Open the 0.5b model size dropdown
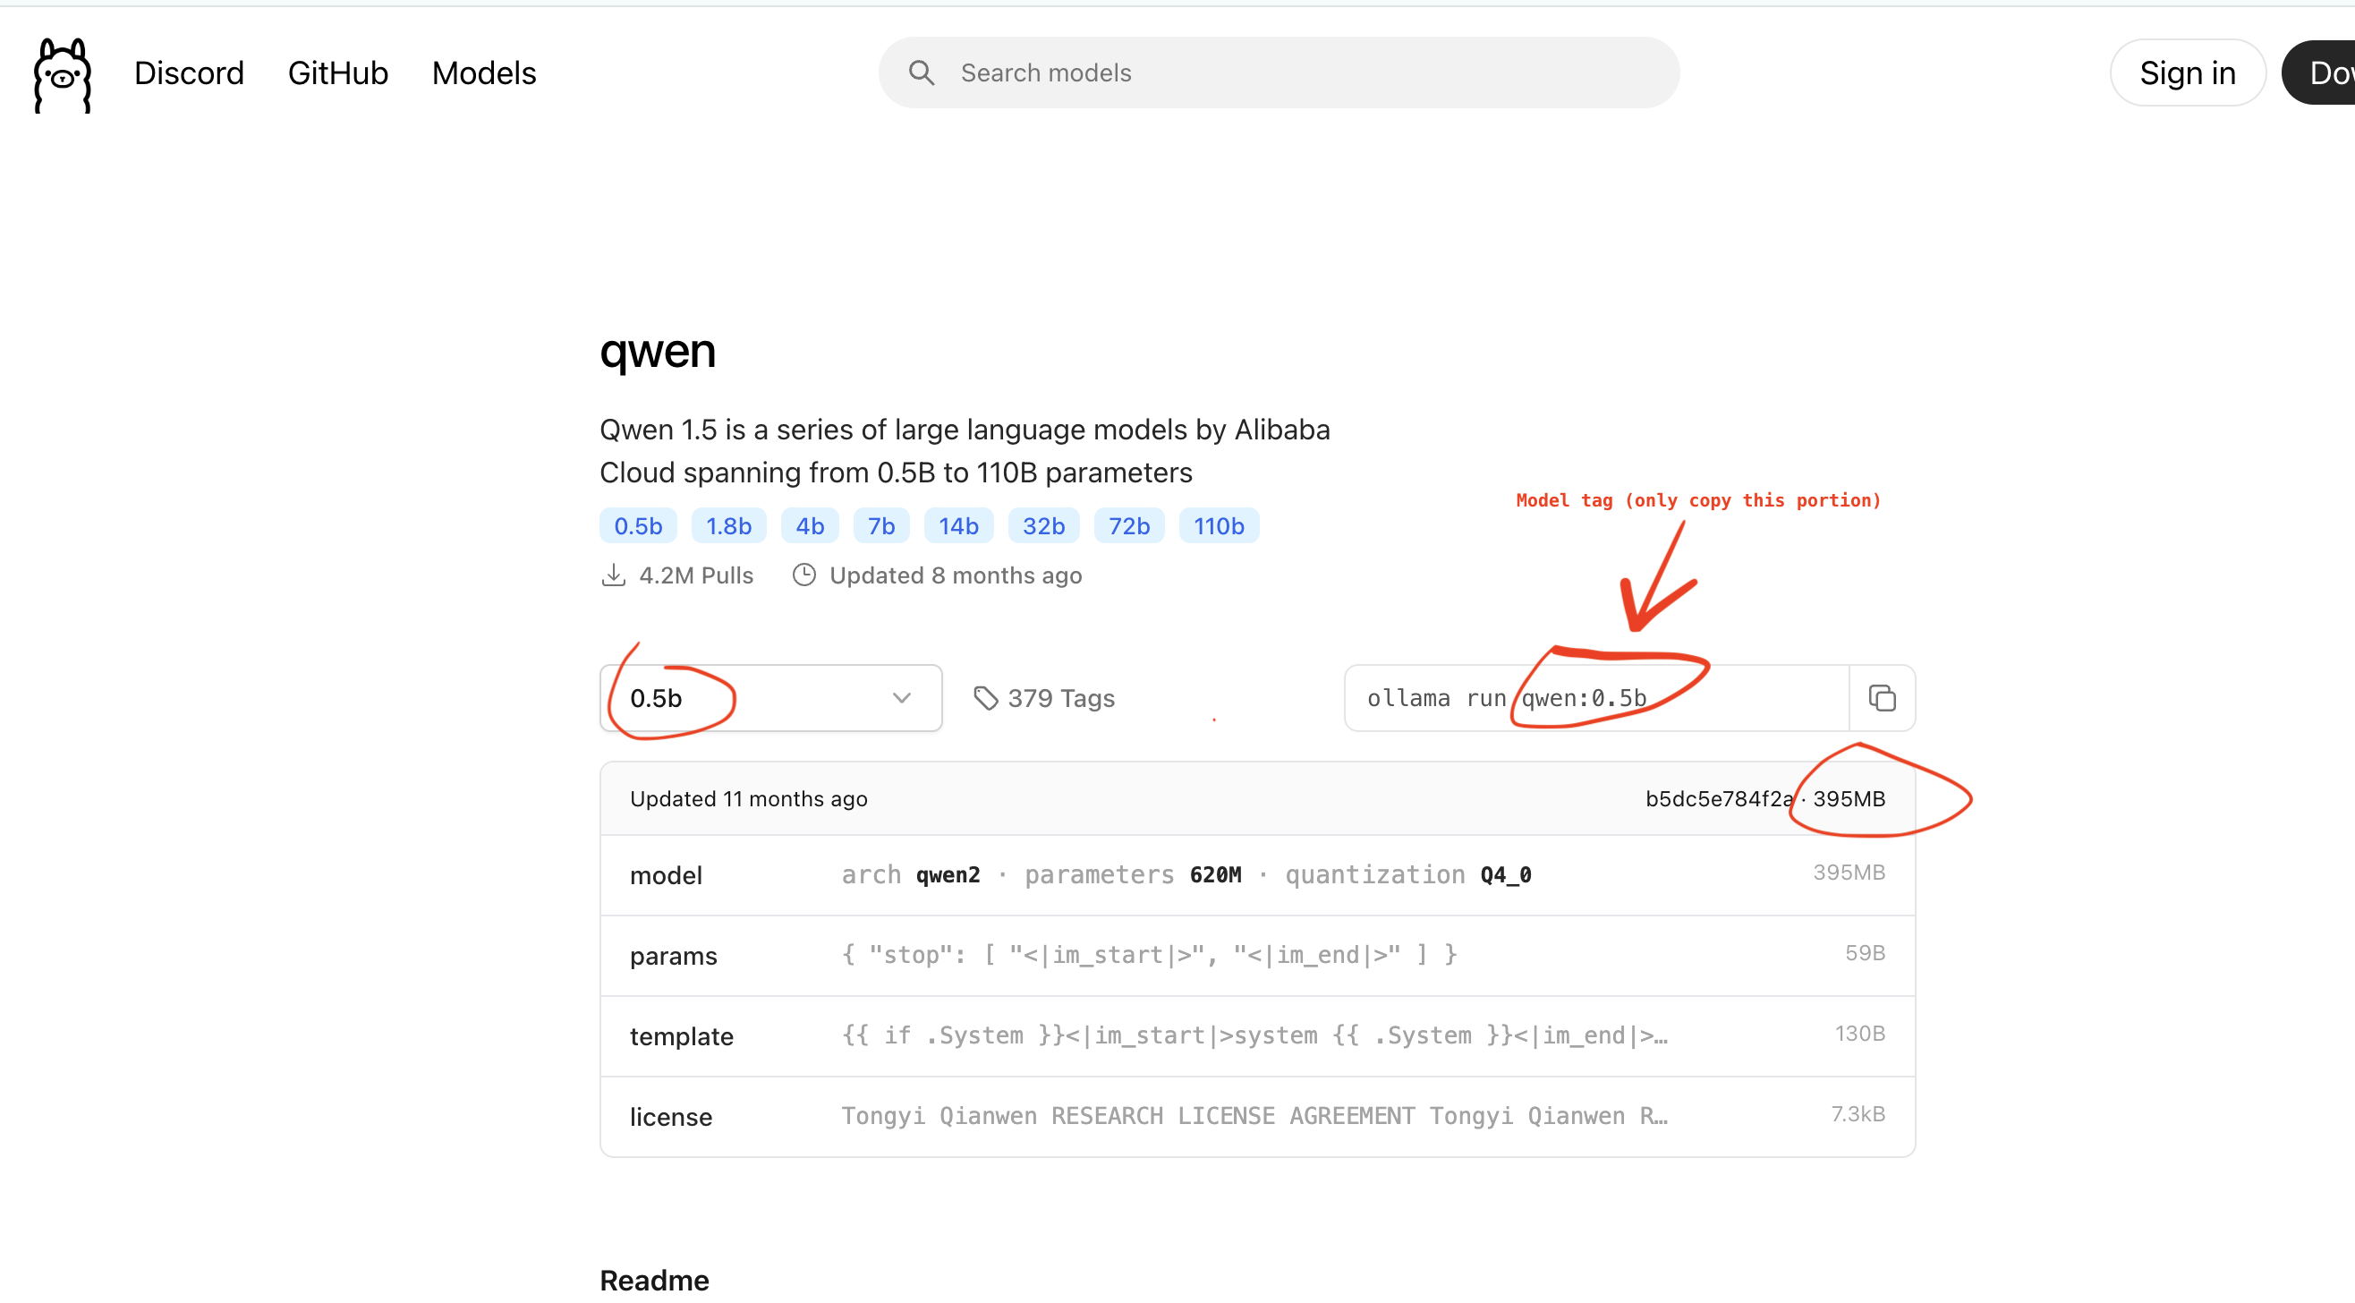2355x1303 pixels. click(770, 699)
